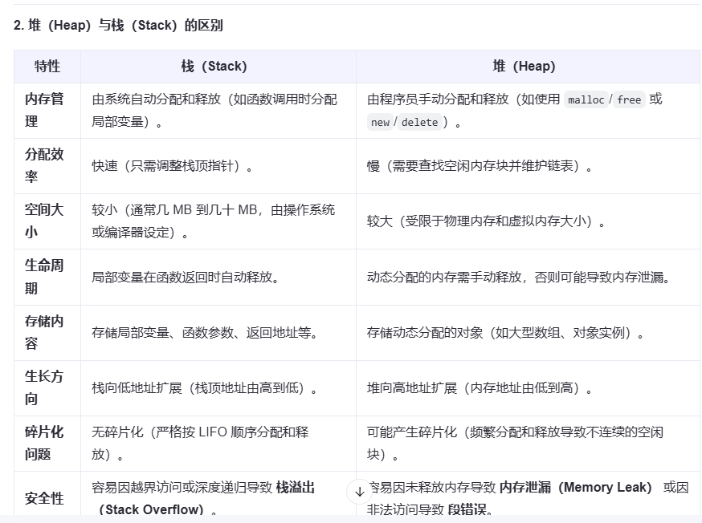Select the '特性' column header
Image resolution: width=702 pixels, height=523 pixels.
47,67
